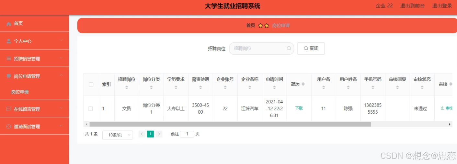
Task: Click right arrow of horizontal scrollbar
Action: click(450, 124)
